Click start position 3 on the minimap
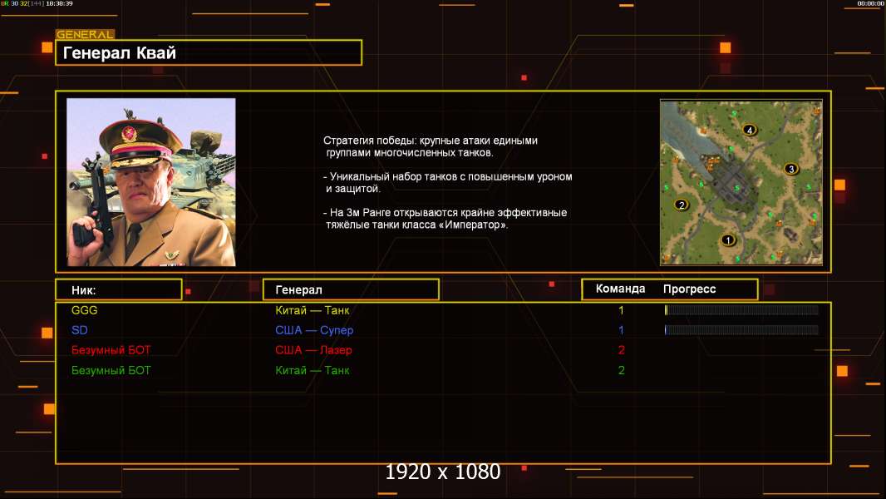The height and width of the screenshot is (499, 886). 791,168
